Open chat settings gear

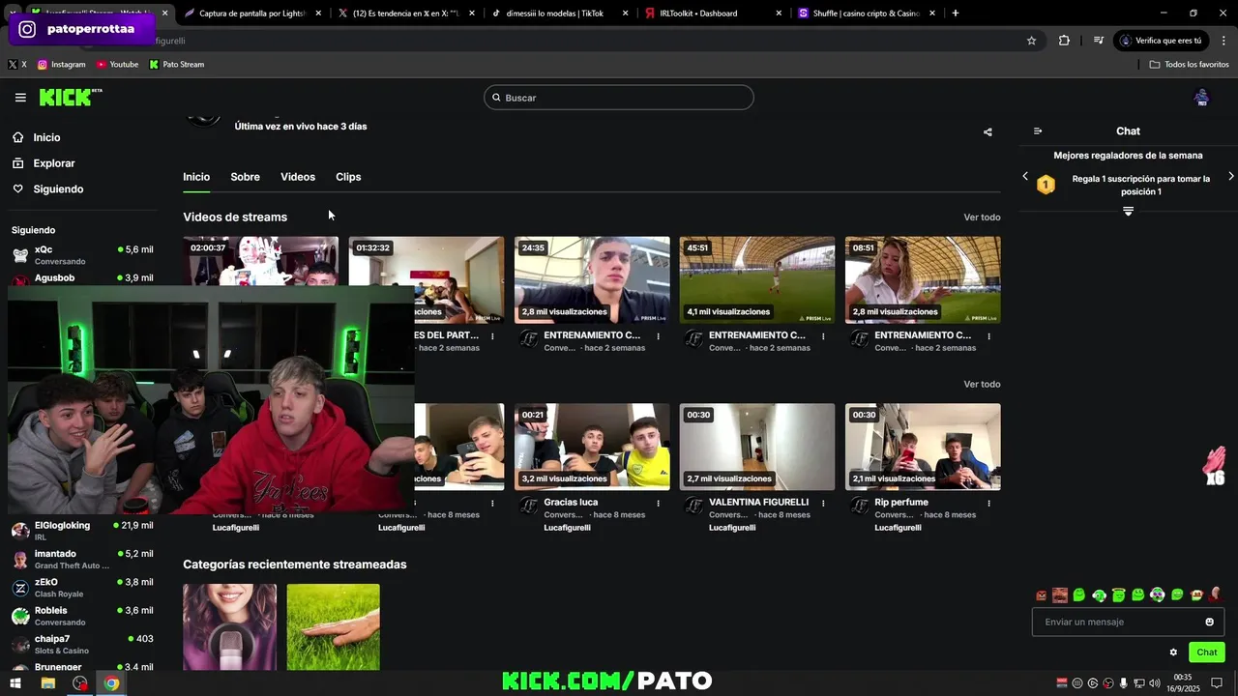pos(1173,652)
